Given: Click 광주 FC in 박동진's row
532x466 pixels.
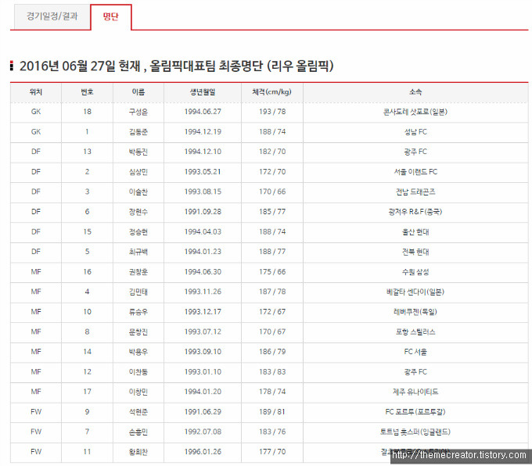Looking at the screenshot, I should point(415,152).
